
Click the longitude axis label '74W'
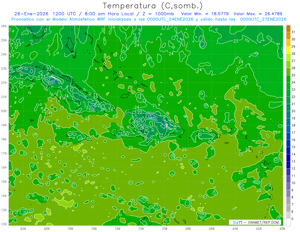(117, 229)
